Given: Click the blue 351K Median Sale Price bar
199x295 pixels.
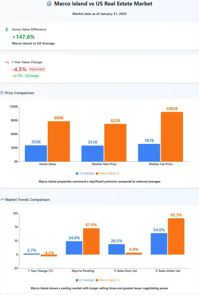Looking at the screenshot, I should (92, 153).
